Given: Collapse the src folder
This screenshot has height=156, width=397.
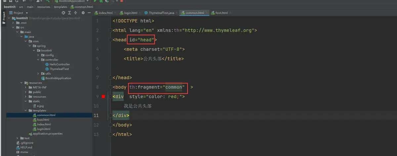Looking at the screenshot, I should click(13, 27).
